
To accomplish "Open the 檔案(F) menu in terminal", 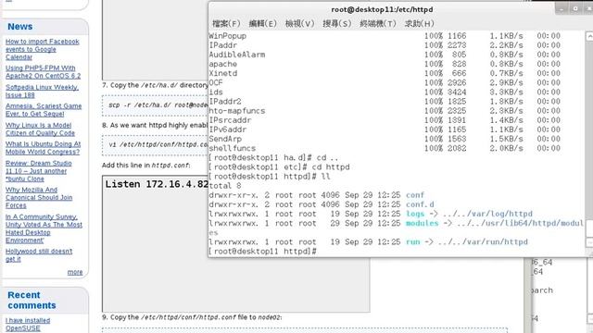I will [226, 23].
